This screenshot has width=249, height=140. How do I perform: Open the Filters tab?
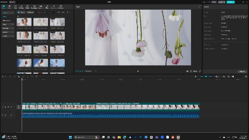(x=47, y=7)
